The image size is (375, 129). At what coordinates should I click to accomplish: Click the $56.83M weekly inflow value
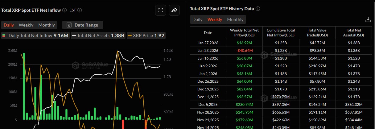pos(245,58)
